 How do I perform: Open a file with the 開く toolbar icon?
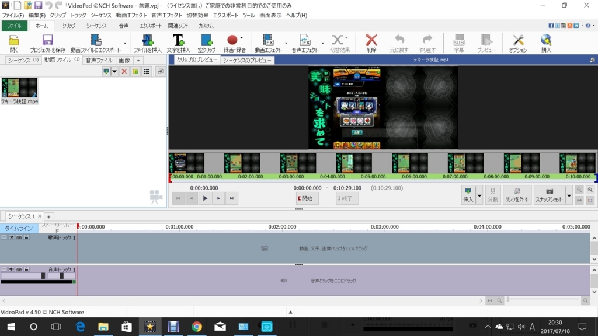click(x=14, y=43)
